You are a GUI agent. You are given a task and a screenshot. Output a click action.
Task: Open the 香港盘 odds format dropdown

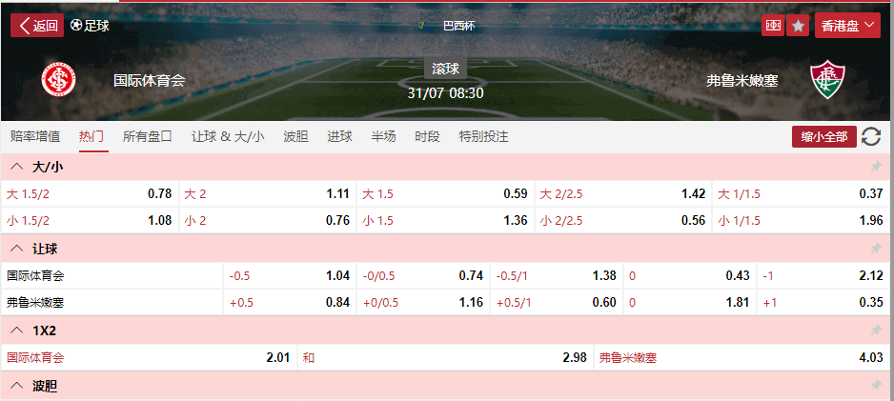coord(846,26)
